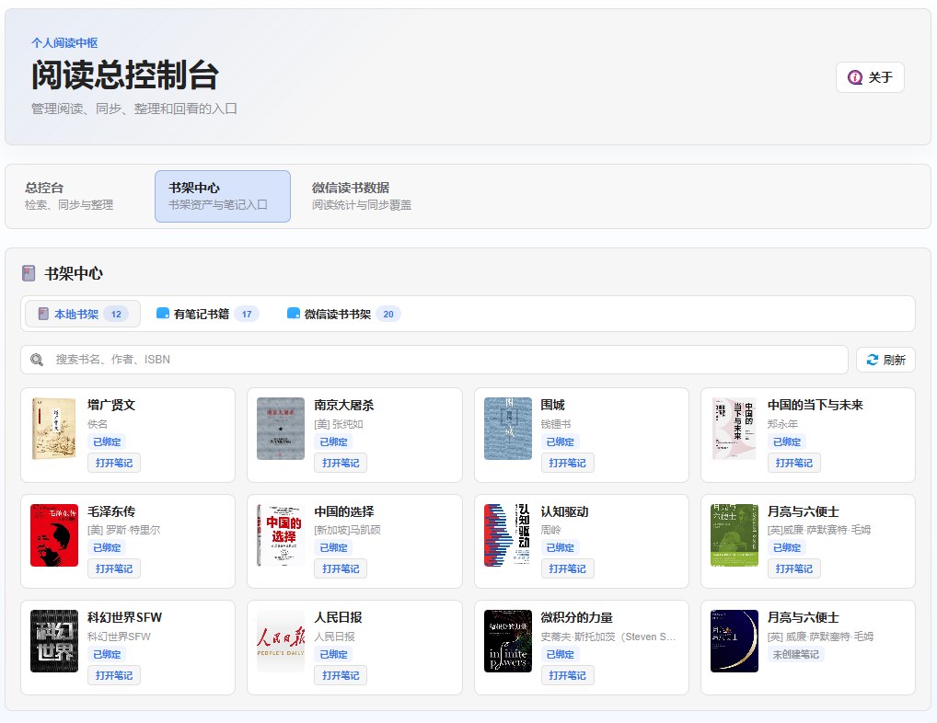Click the blue icon beside 微信读书书架

pos(294,314)
